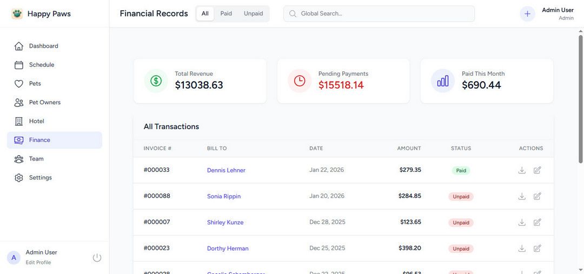The width and height of the screenshot is (584, 274).
Task: Edit invoice #000088
Action: pyautogui.click(x=537, y=196)
